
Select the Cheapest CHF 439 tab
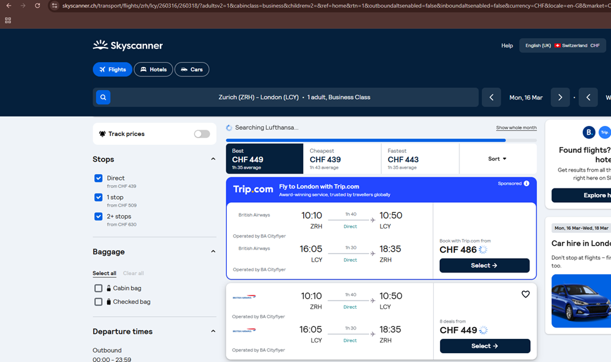click(x=342, y=159)
